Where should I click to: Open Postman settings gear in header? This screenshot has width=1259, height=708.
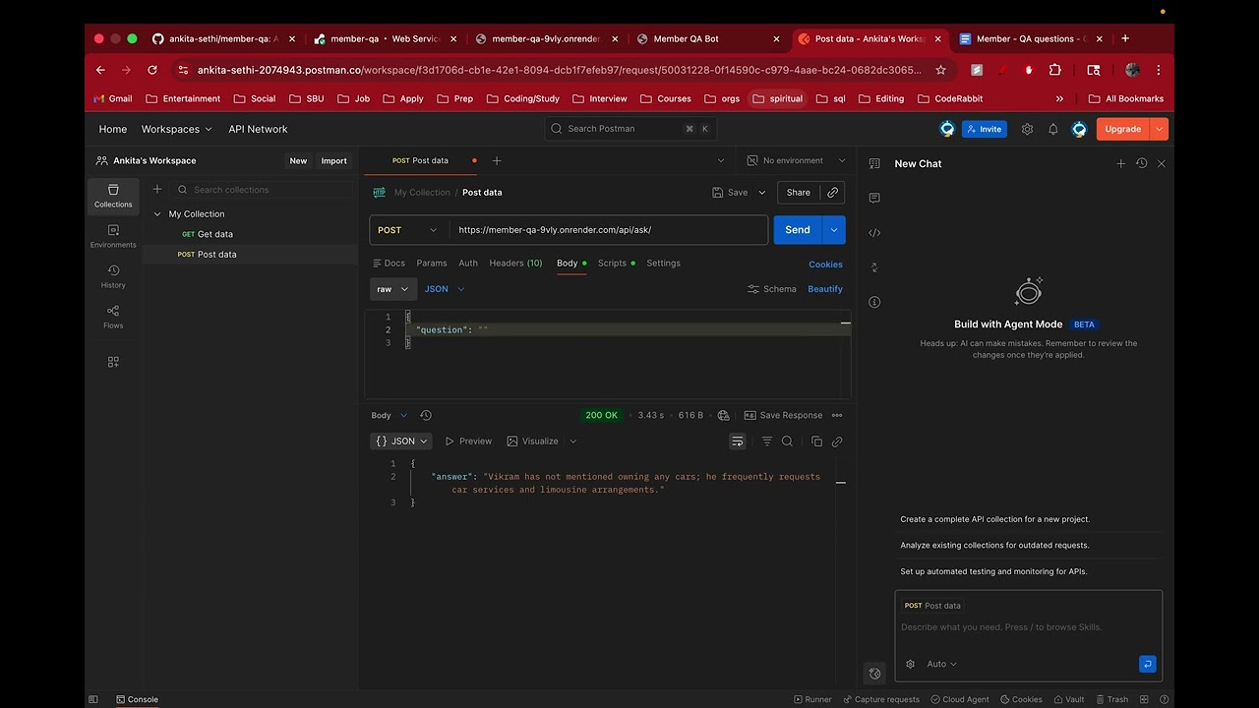(1027, 129)
